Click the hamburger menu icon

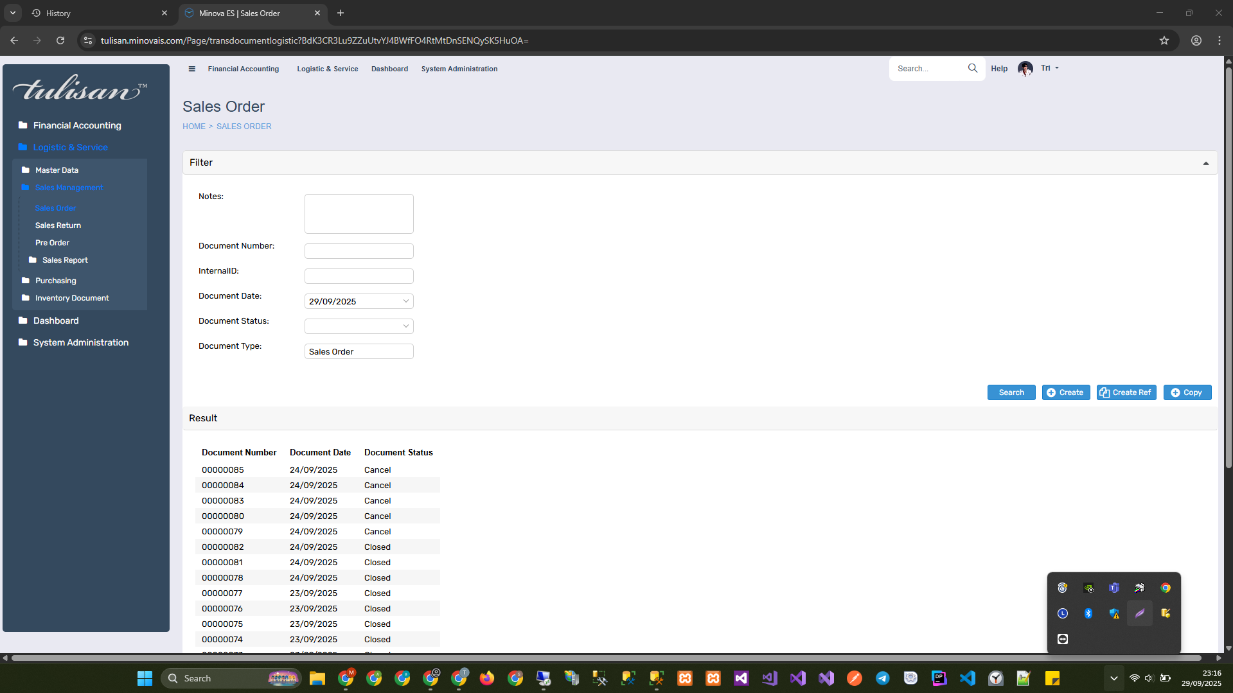[191, 69]
